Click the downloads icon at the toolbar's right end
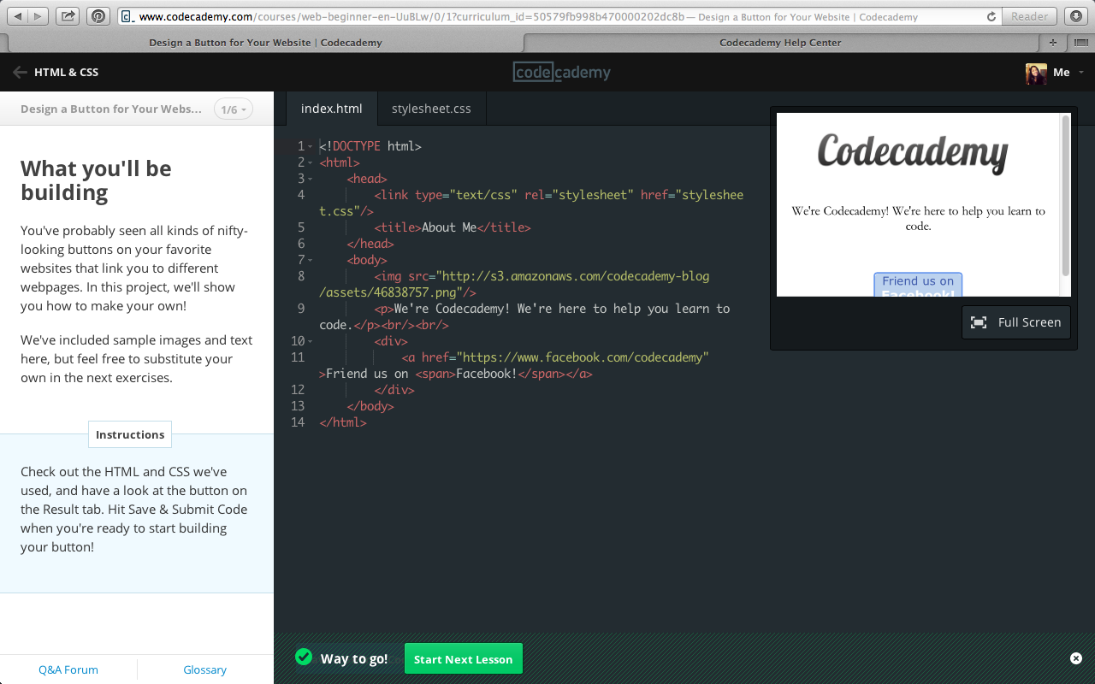Viewport: 1095px width, 684px height. (1075, 15)
